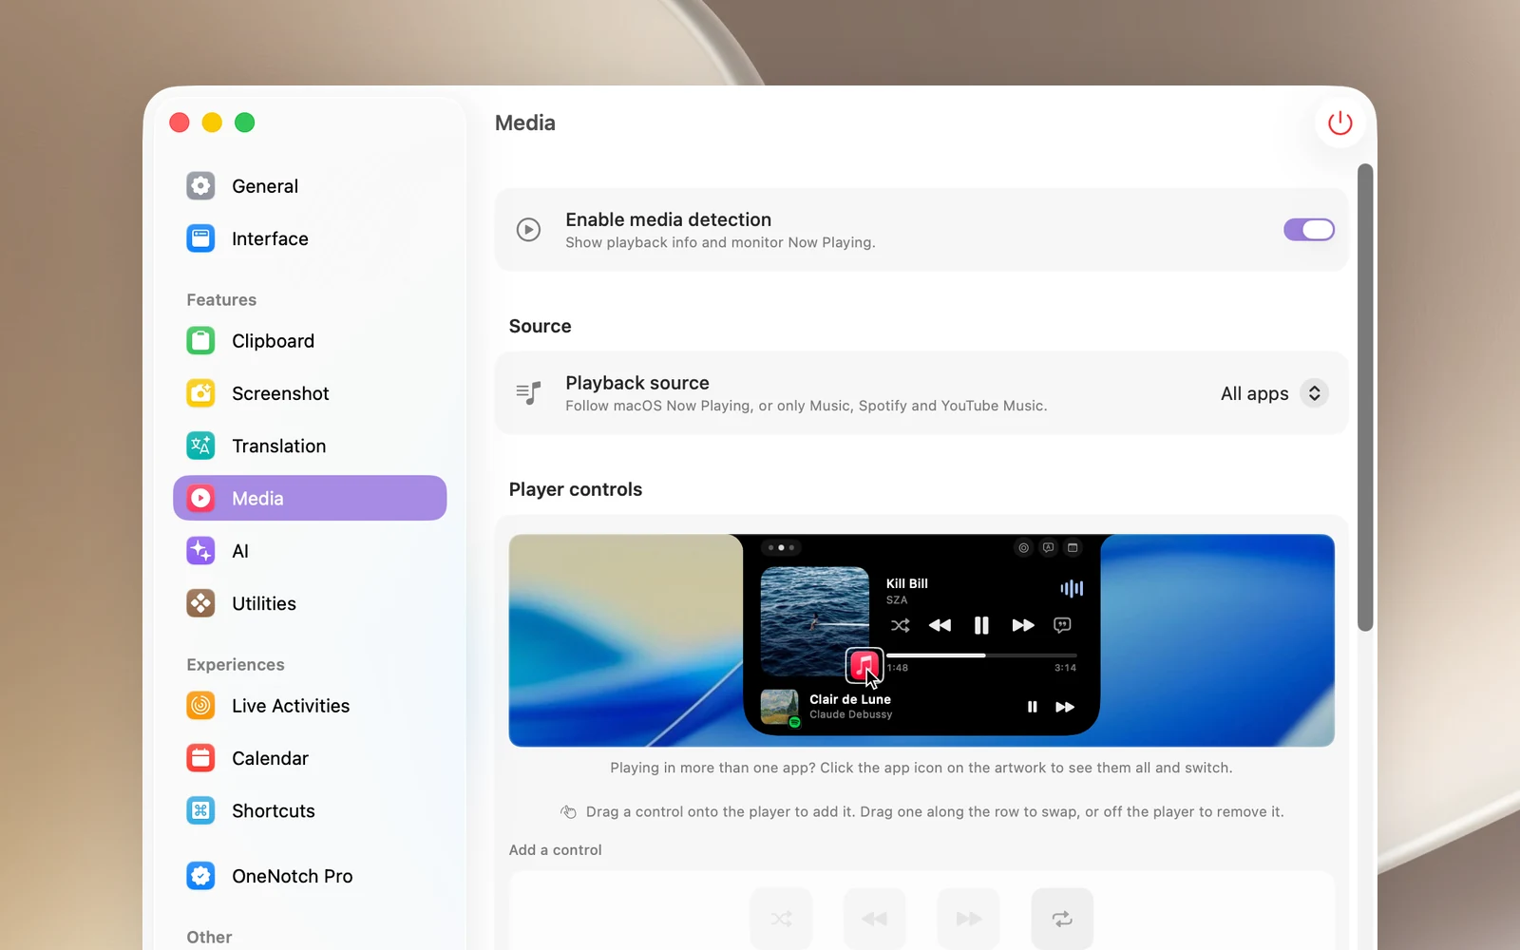Open the OneNotch Pro page
Image resolution: width=1520 pixels, height=950 pixels.
310,876
